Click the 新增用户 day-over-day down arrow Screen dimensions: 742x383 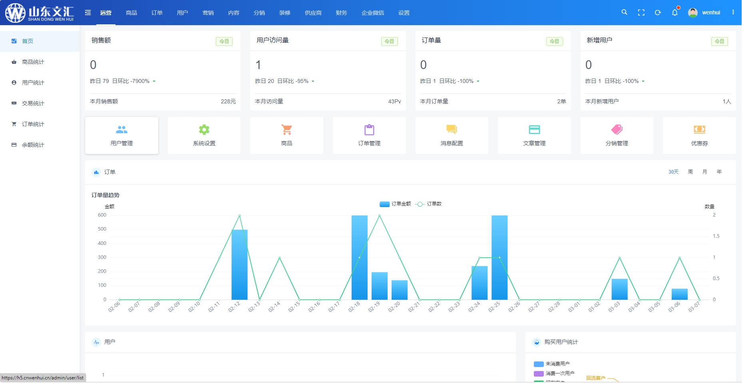643,81
